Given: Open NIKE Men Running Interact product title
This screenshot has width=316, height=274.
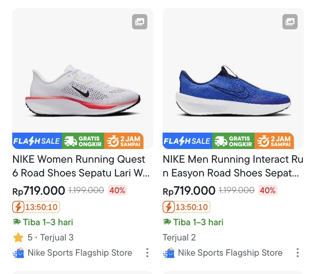Looking at the screenshot, I should point(233,166).
